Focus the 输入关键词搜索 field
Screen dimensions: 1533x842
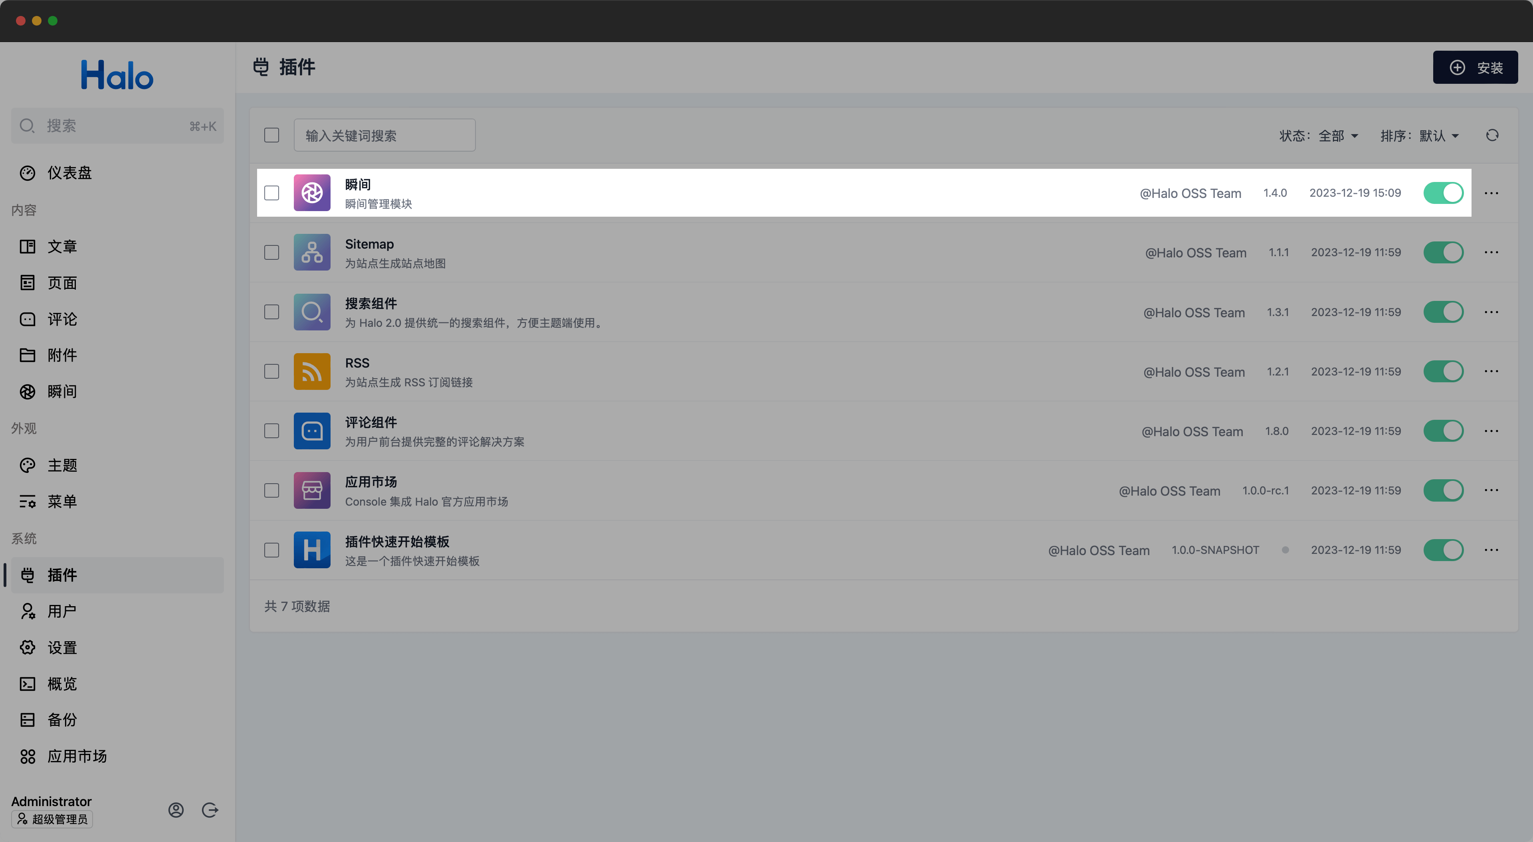(384, 135)
